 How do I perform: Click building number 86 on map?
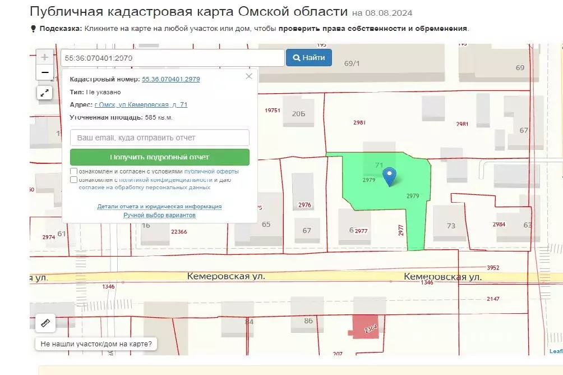(x=308, y=321)
